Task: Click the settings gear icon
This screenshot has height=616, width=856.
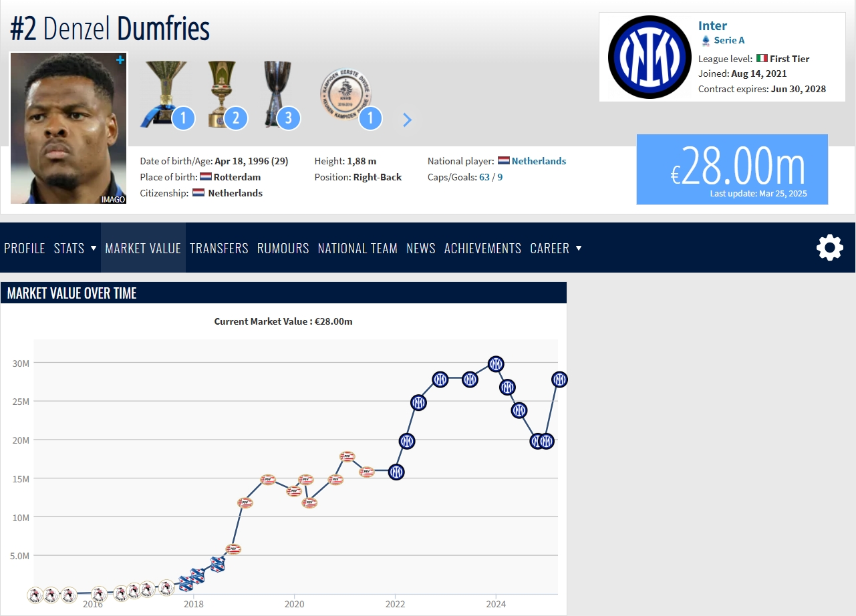Action: point(830,248)
